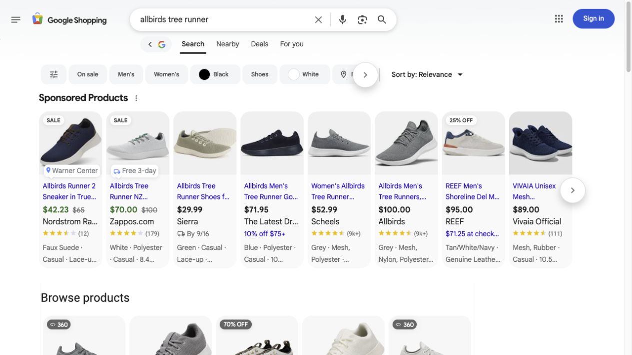Open search by image camera icon
Viewport: 632px width, 355px height.
tap(362, 19)
